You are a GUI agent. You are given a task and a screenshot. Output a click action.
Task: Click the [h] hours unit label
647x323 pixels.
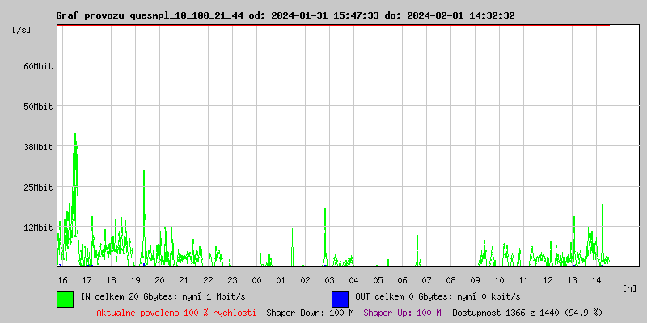[x=629, y=287]
